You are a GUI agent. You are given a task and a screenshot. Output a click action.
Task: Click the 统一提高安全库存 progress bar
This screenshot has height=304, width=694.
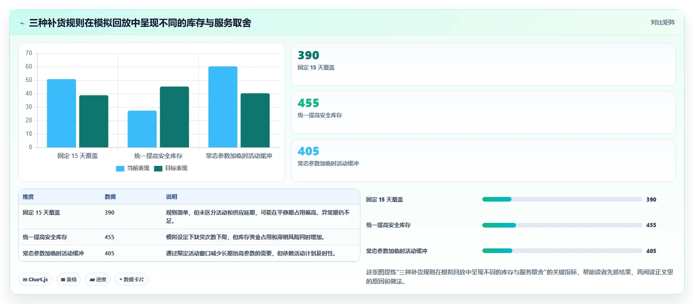(x=562, y=225)
